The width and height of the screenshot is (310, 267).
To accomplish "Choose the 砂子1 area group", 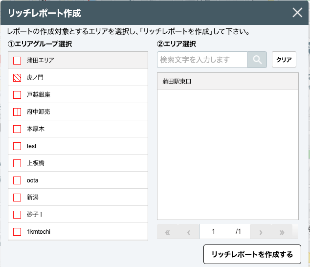I will pos(34,215).
